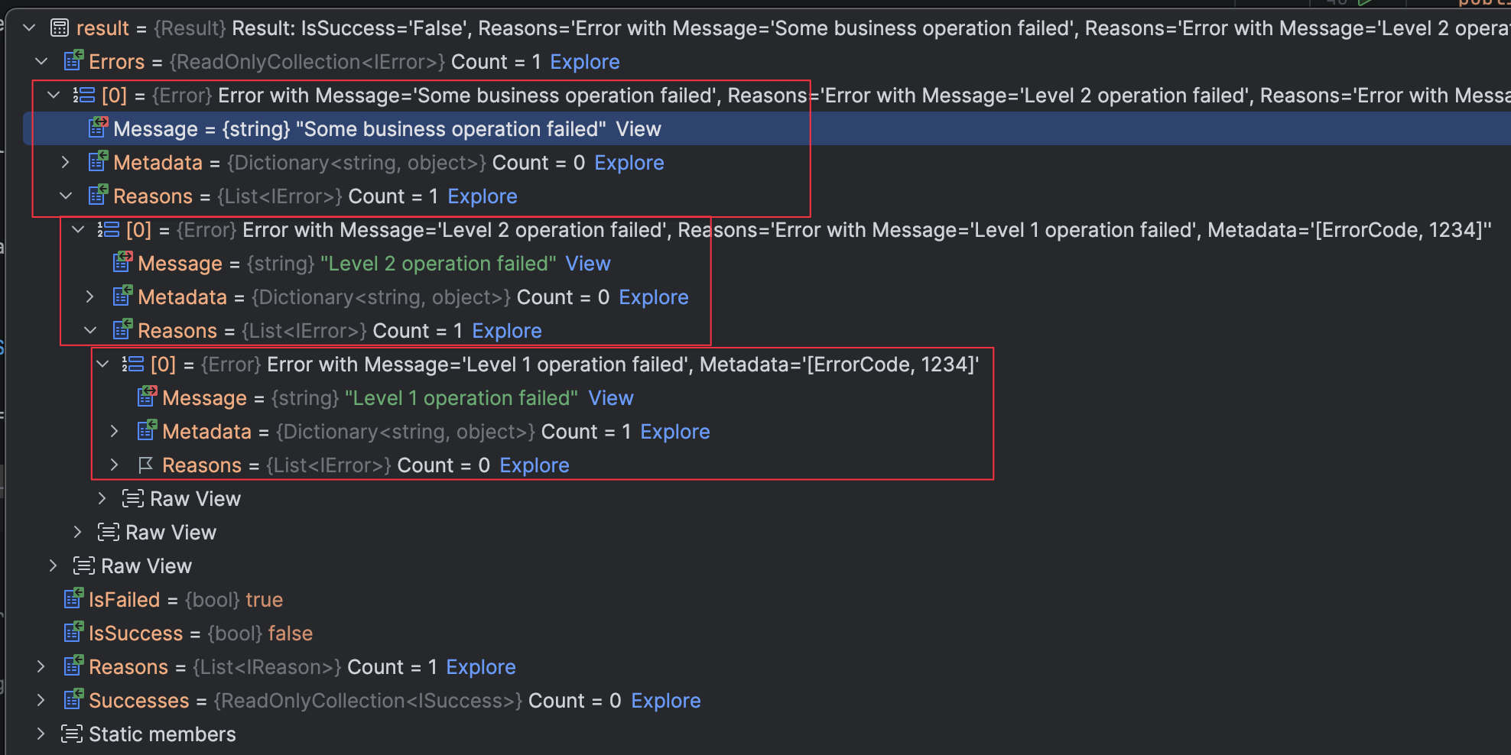Collapse the Errors collection node

tap(42, 61)
